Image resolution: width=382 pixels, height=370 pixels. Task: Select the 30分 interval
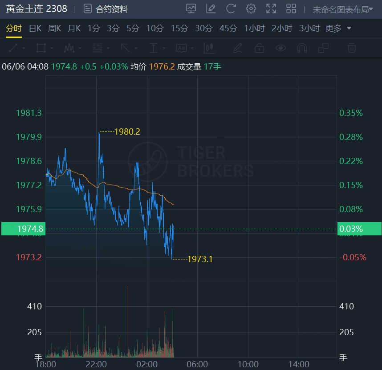(204, 28)
